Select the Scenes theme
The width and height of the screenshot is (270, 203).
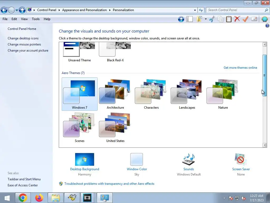80,127
